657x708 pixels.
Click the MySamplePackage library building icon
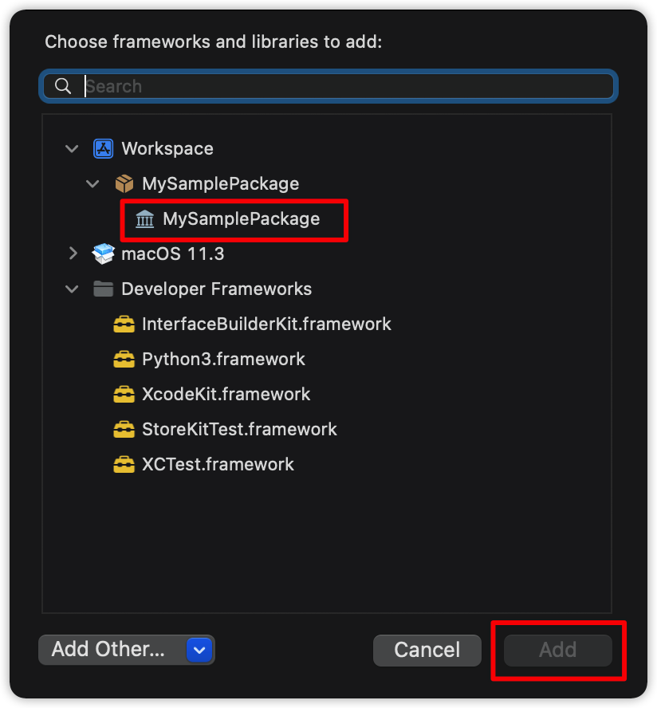pyautogui.click(x=145, y=219)
